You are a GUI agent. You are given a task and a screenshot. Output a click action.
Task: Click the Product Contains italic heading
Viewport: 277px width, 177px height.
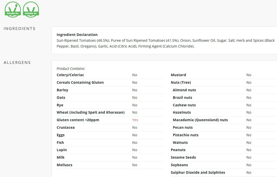tap(71, 69)
